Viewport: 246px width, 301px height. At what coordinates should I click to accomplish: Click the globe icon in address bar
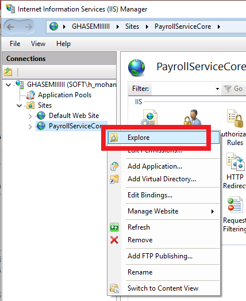tap(53, 26)
